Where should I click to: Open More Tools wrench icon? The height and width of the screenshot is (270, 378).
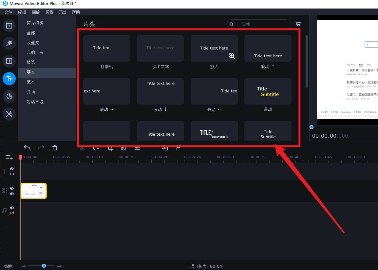pyautogui.click(x=9, y=114)
